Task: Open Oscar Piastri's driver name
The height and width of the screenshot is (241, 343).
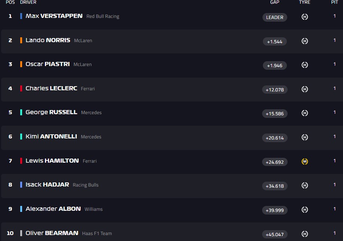Action: [x=48, y=64]
